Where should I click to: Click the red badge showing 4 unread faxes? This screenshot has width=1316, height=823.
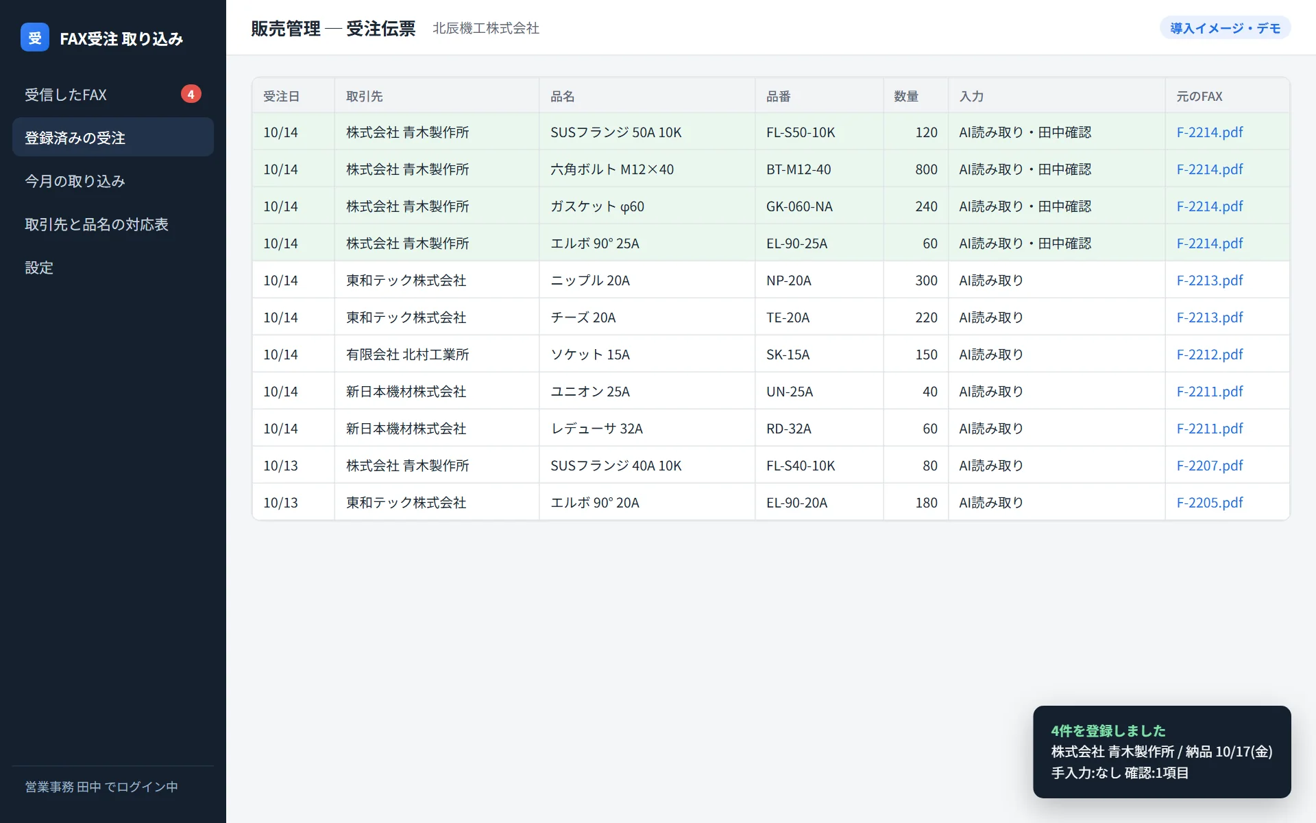(191, 94)
